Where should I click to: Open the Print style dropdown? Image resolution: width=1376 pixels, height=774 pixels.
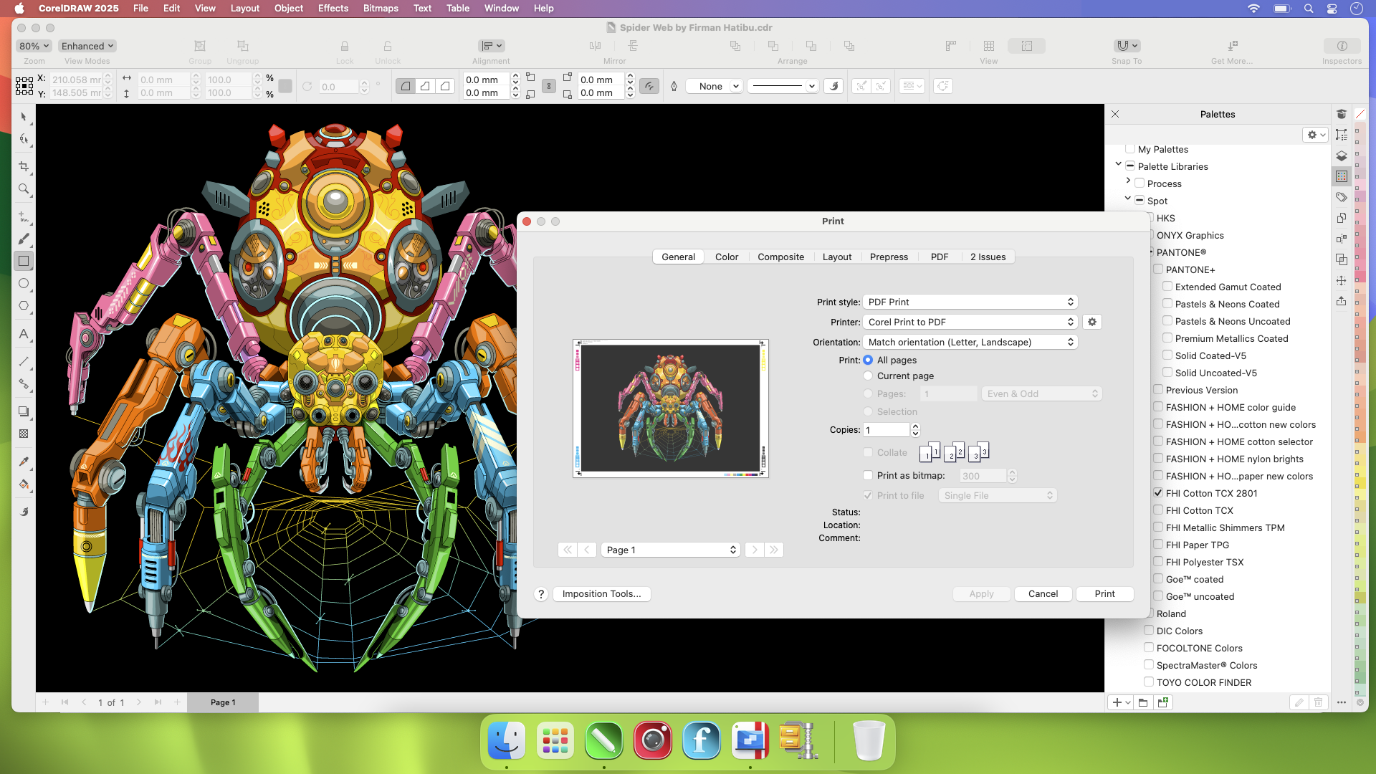[x=970, y=302]
